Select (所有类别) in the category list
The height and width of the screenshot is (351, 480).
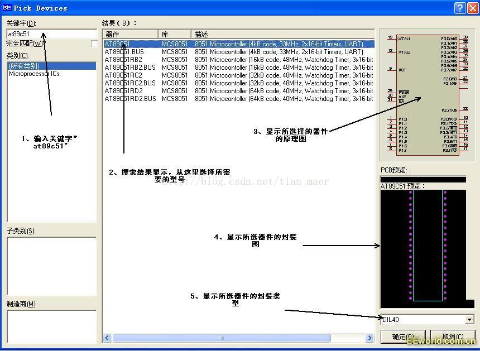[x=51, y=66]
